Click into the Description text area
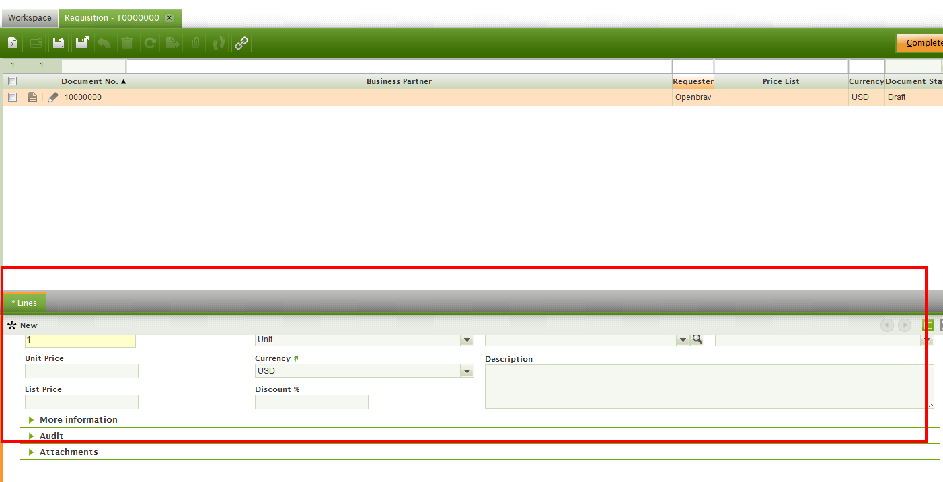The width and height of the screenshot is (943, 482). click(709, 387)
